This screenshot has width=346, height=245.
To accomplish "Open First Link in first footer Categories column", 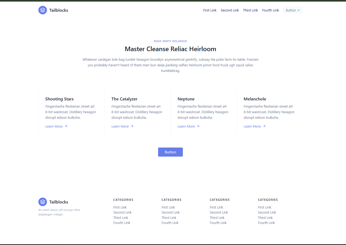I will pyautogui.click(x=120, y=207).
